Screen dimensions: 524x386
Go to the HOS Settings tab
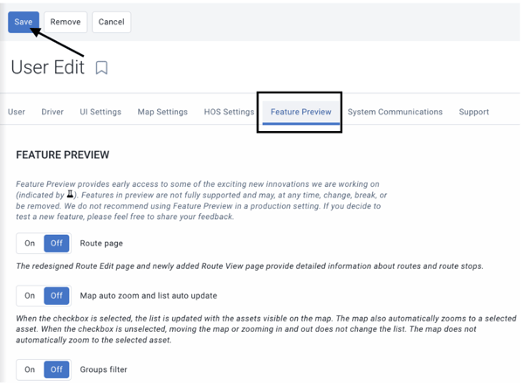tap(229, 112)
